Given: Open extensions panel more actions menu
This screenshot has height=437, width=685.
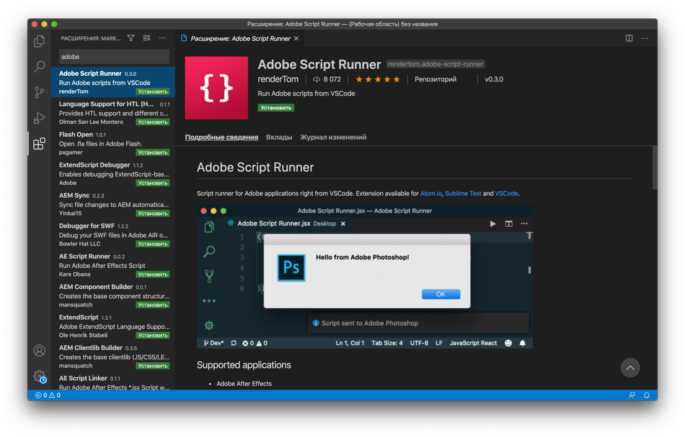Looking at the screenshot, I should point(163,38).
